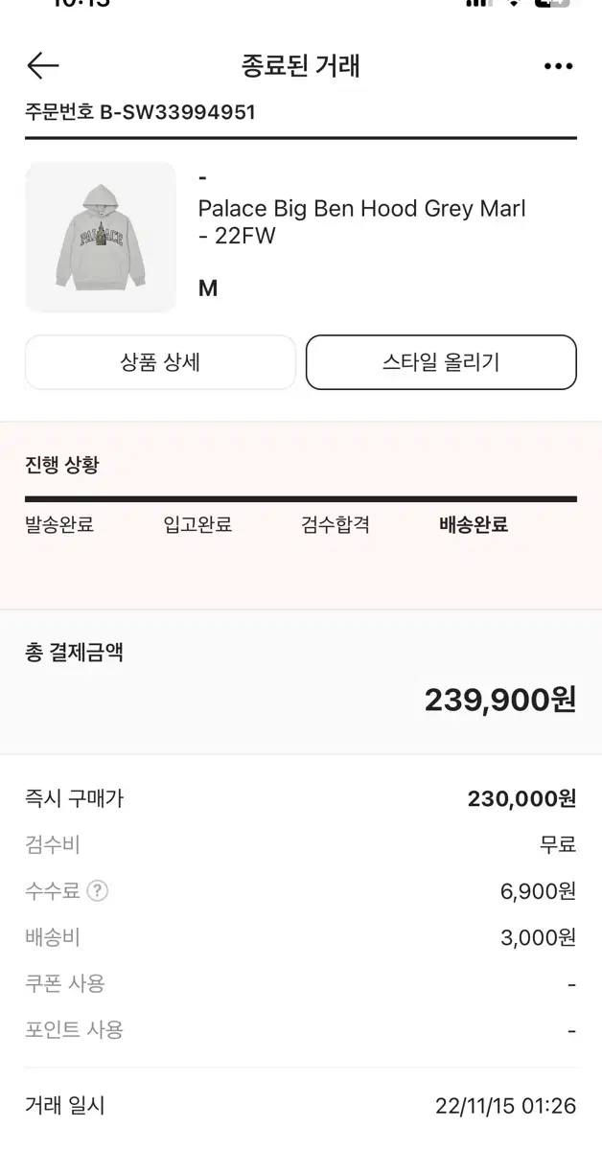Tap the back arrow icon
This screenshot has width=602, height=1150.
click(43, 65)
